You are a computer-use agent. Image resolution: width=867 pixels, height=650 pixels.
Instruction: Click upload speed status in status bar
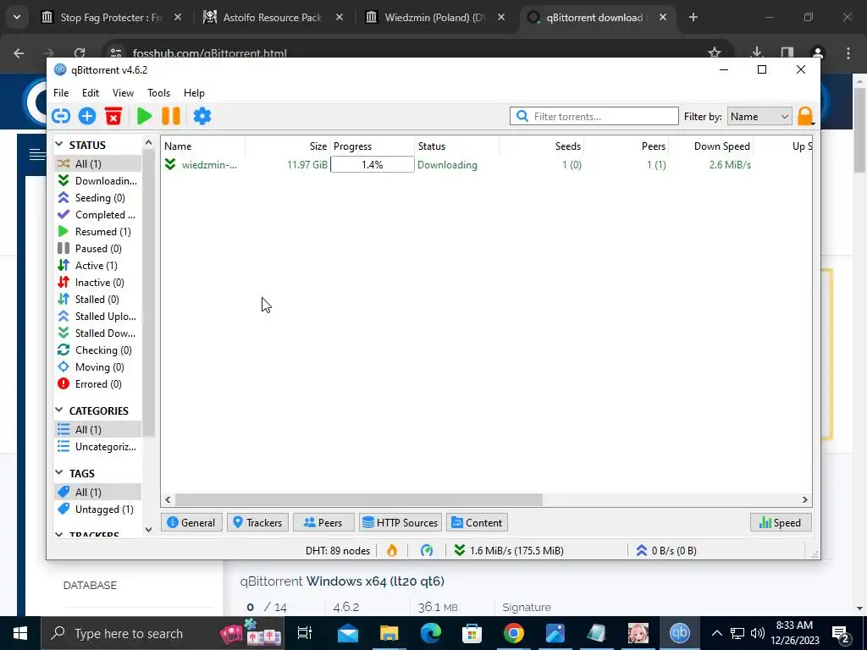666,550
